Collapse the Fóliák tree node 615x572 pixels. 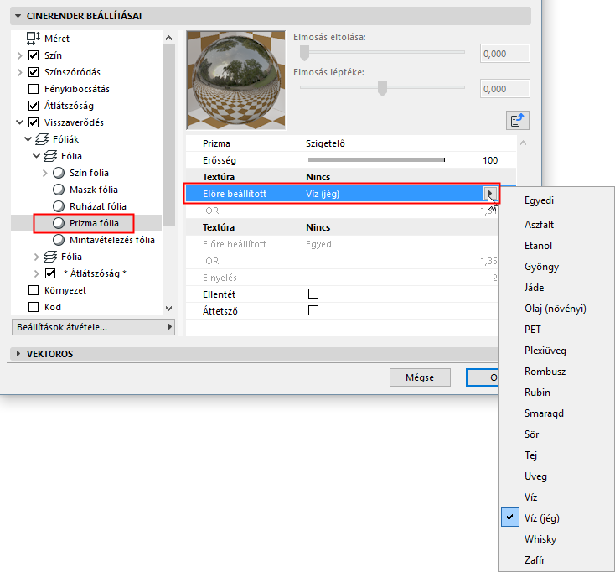pyautogui.click(x=28, y=139)
